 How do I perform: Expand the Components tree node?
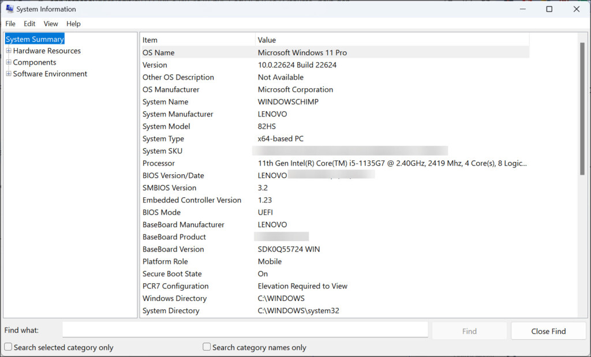(x=9, y=62)
